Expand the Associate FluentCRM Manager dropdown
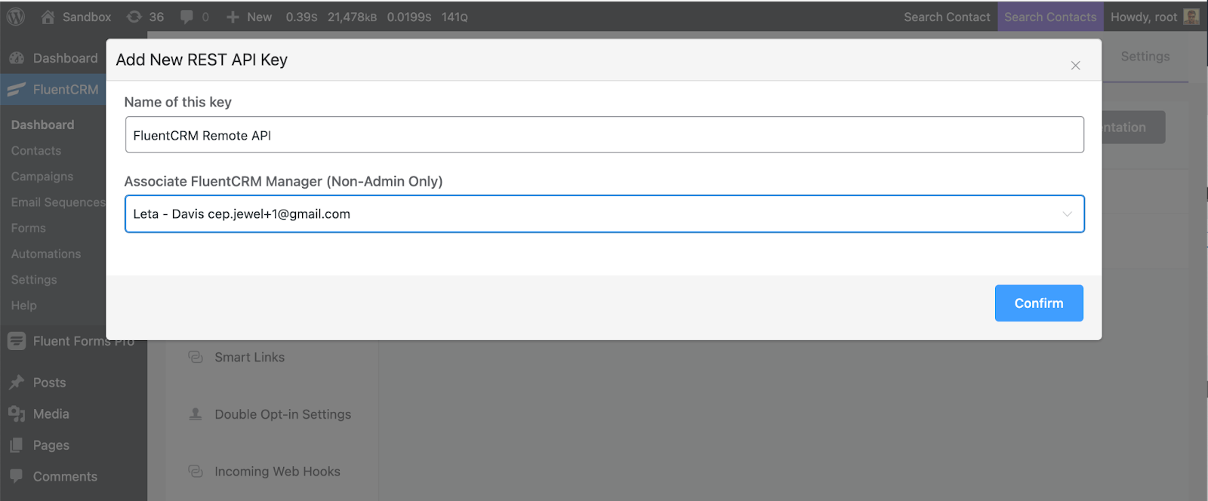 click(605, 214)
